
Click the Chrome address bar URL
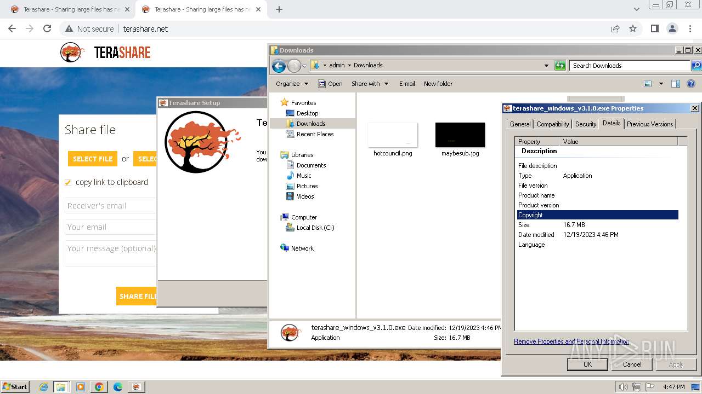[145, 29]
